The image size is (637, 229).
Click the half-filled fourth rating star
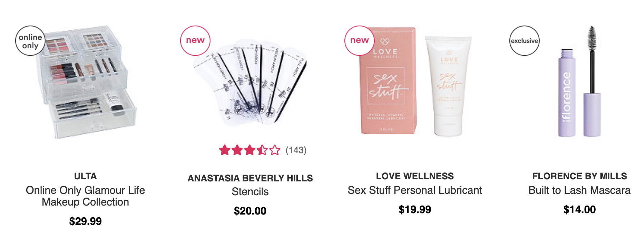point(262,150)
